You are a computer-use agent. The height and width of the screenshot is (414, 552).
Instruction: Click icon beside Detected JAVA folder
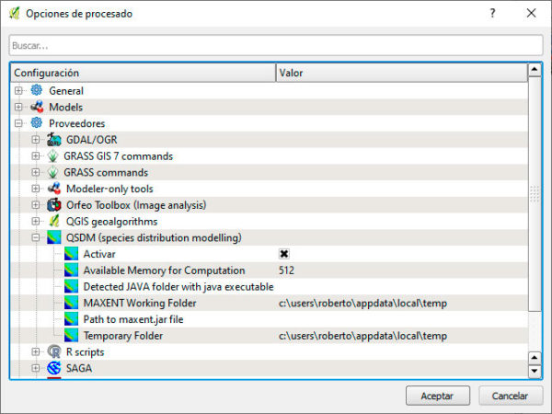[x=71, y=286]
